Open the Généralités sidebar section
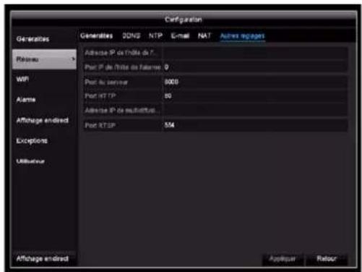362x272 pixels. pyautogui.click(x=33, y=39)
